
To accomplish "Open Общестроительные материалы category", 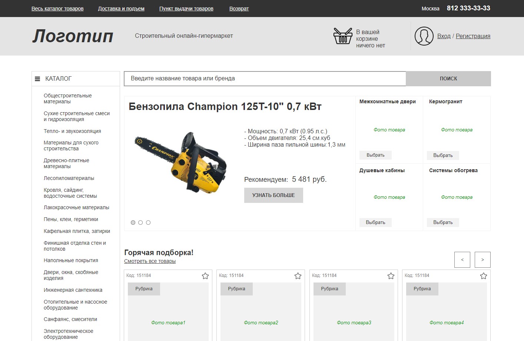I will (x=67, y=98).
